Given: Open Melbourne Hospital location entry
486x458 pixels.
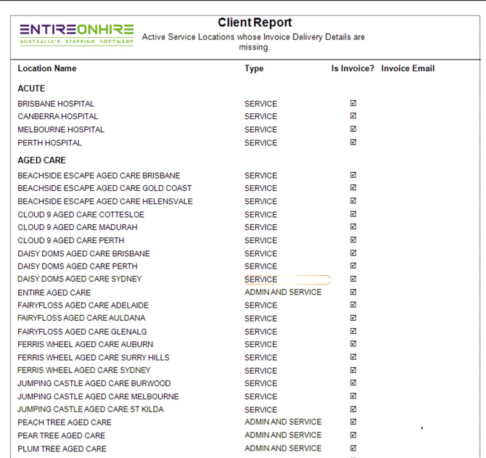Looking at the screenshot, I should 61,129.
